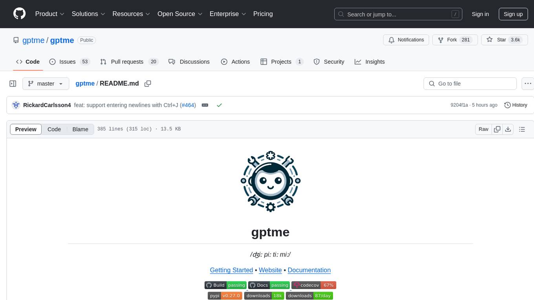
Task: Switch to Preview view
Action: point(26,129)
